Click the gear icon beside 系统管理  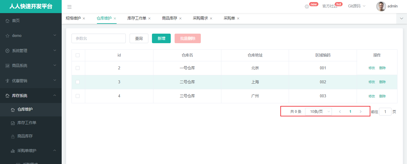(7, 51)
